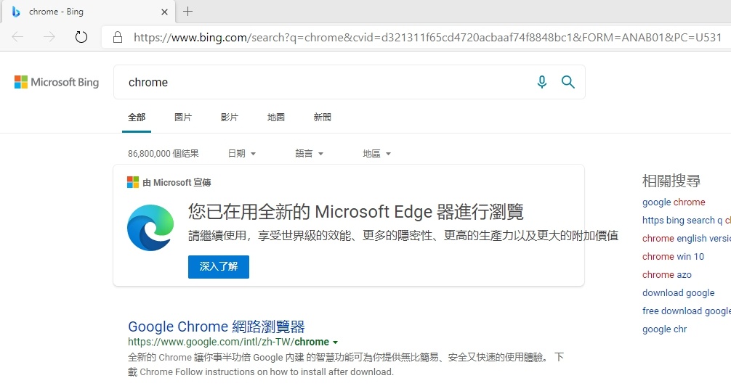Select the chrome - Bing browser tab
Image resolution: width=731 pixels, height=386 pixels.
89,12
